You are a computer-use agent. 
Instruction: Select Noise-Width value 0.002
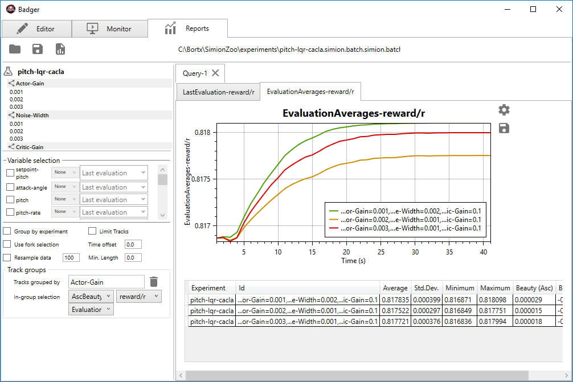[17, 131]
